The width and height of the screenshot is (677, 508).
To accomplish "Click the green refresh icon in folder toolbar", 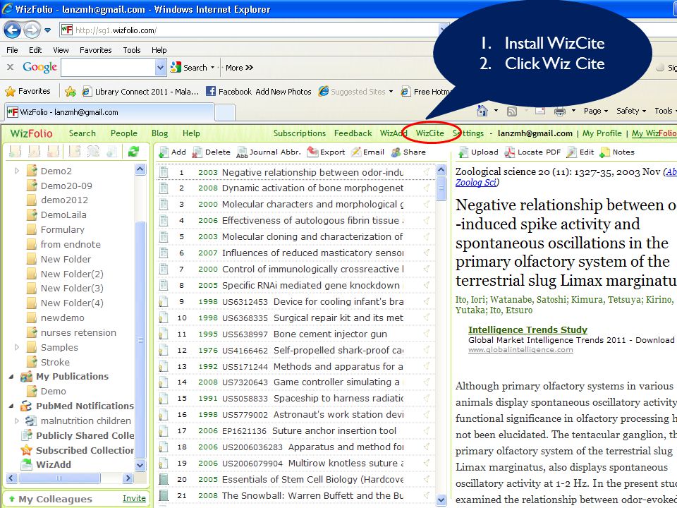I will pos(133,151).
